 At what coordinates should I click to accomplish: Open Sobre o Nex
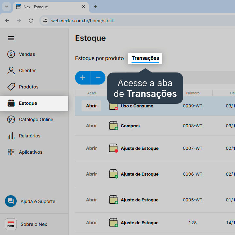point(34,224)
